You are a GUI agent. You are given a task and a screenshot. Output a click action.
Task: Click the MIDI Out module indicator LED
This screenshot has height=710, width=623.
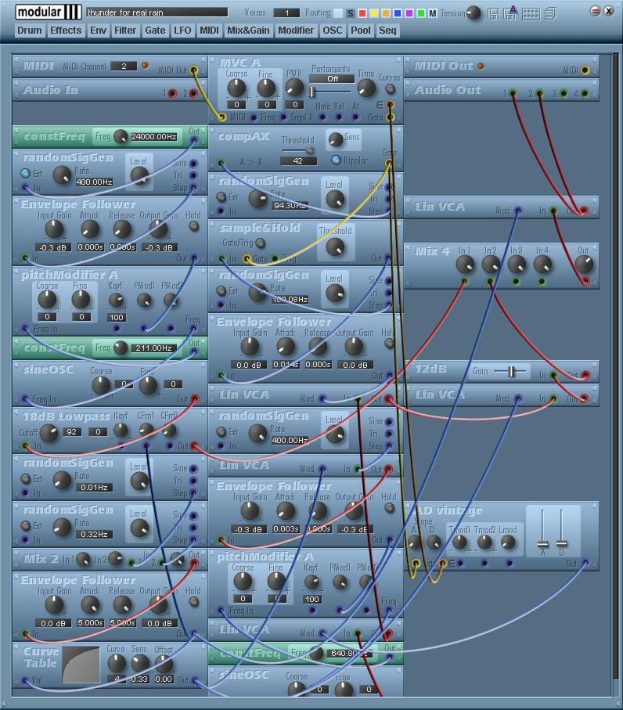coord(481,66)
